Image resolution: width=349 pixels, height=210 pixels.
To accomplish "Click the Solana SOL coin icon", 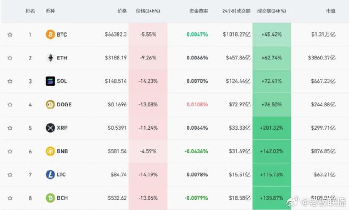I will (x=50, y=81).
